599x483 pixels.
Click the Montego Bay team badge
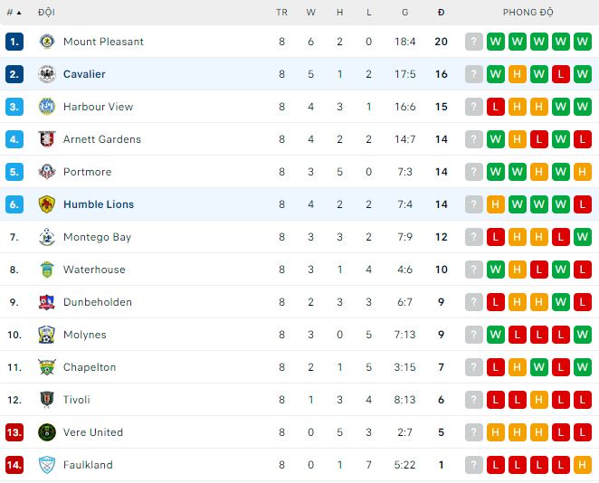pos(47,237)
